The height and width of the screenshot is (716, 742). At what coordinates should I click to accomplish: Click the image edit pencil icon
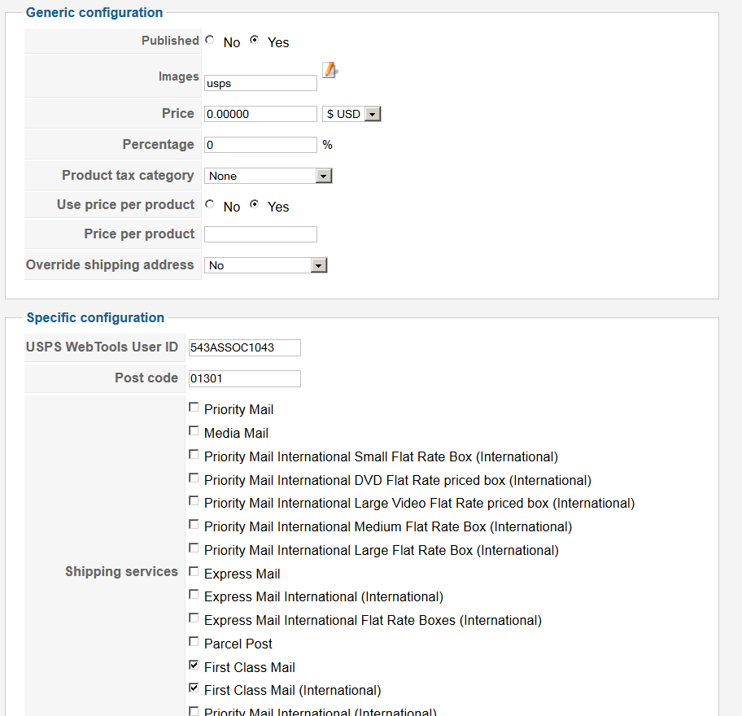(330, 71)
